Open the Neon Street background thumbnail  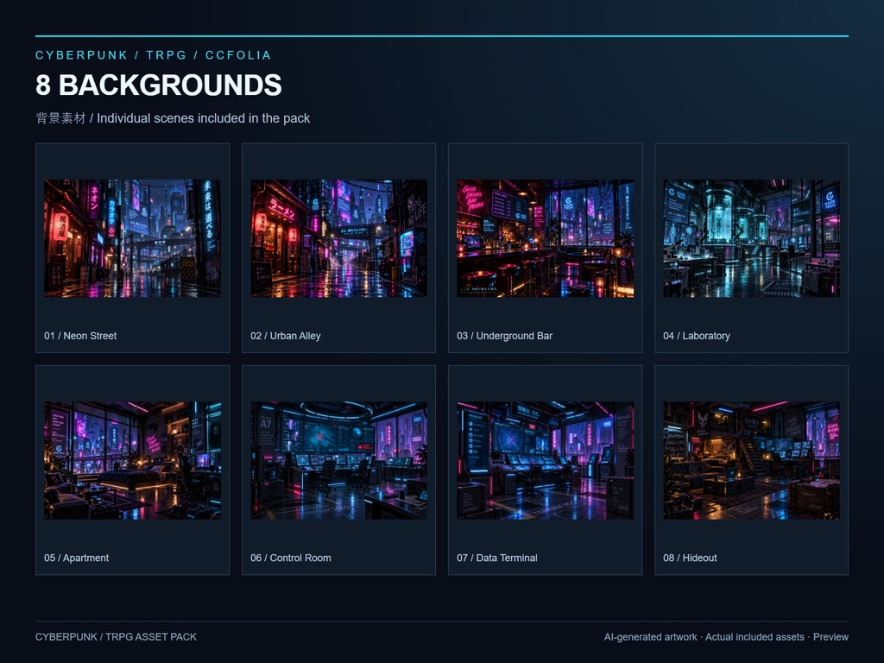click(x=132, y=238)
